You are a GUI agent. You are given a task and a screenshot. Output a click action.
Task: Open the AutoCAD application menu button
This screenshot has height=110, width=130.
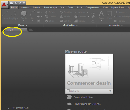tap(5, 5)
